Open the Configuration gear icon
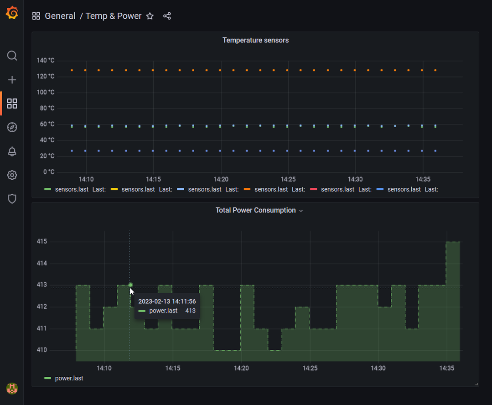The height and width of the screenshot is (405, 492). pyautogui.click(x=12, y=175)
